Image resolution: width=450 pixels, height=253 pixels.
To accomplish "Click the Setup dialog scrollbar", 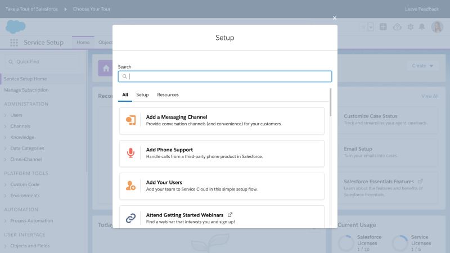I will (x=331, y=102).
